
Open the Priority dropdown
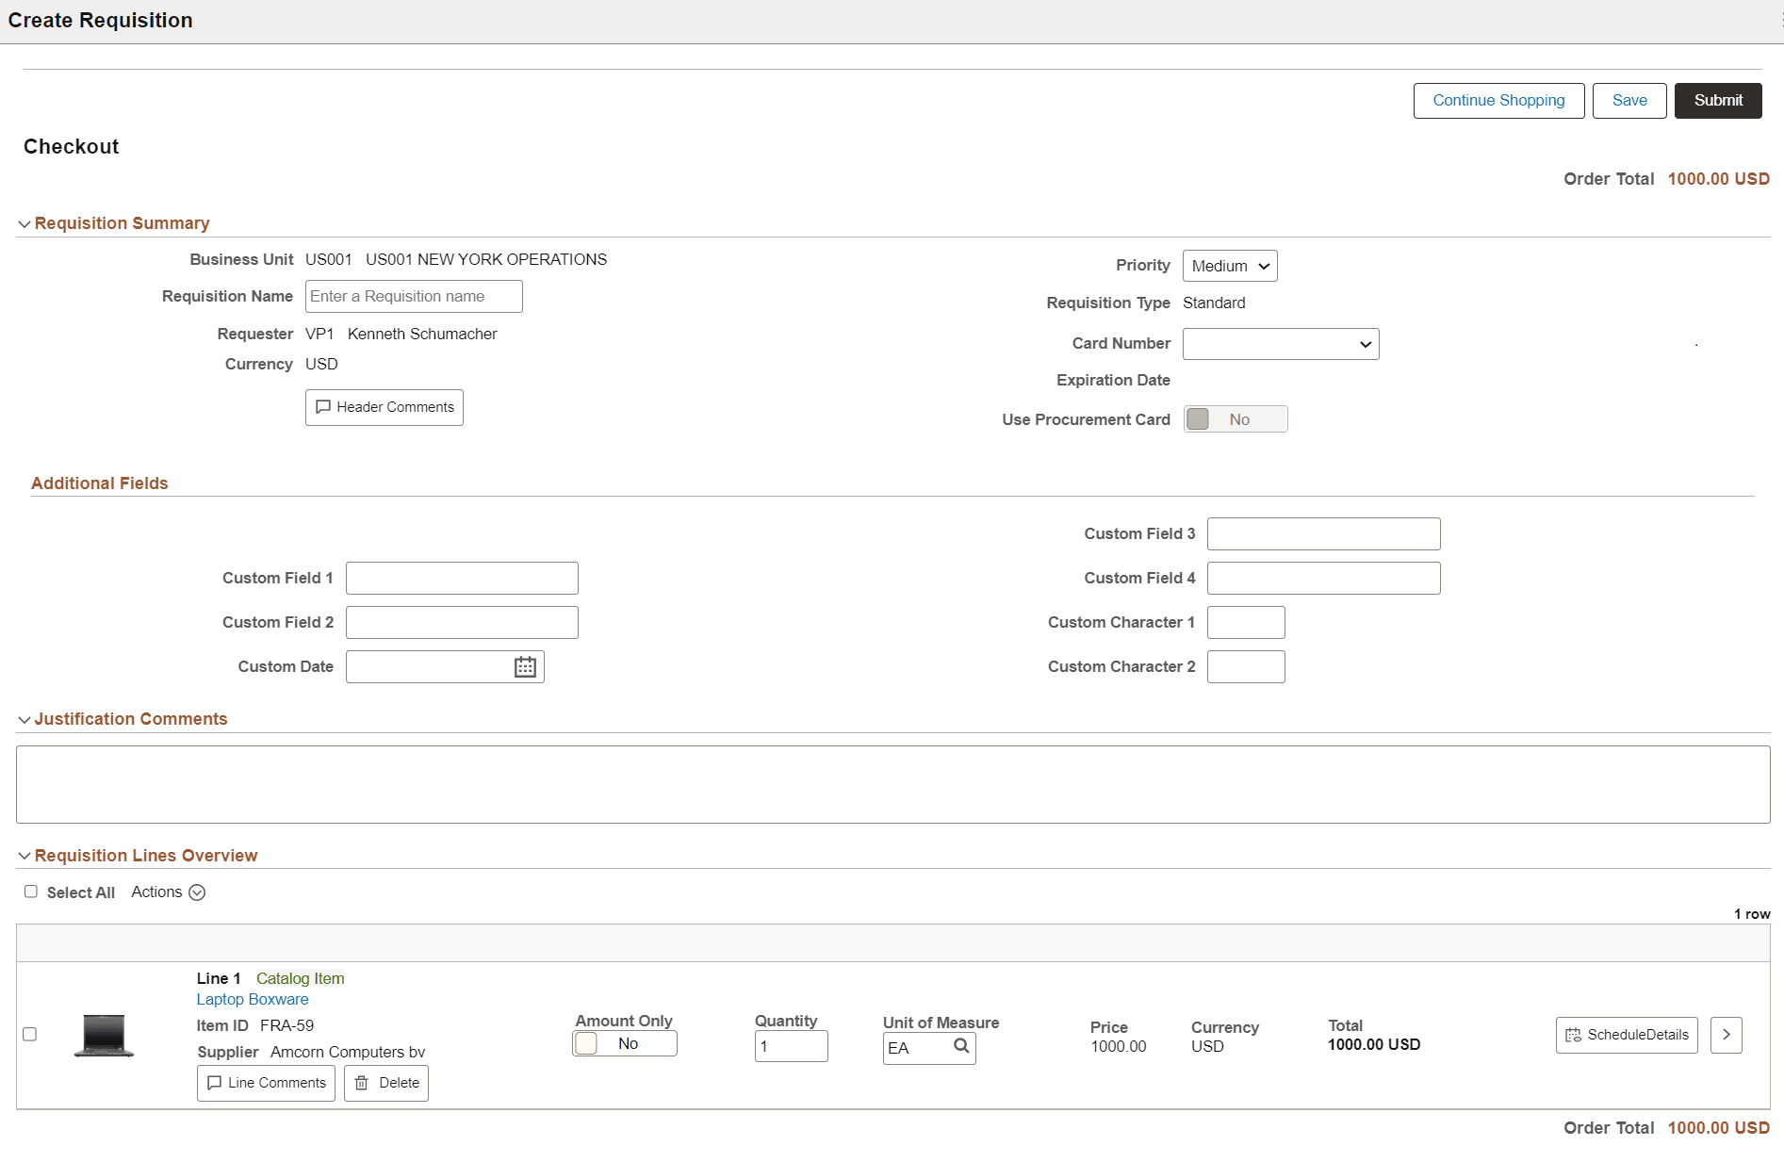click(x=1229, y=265)
